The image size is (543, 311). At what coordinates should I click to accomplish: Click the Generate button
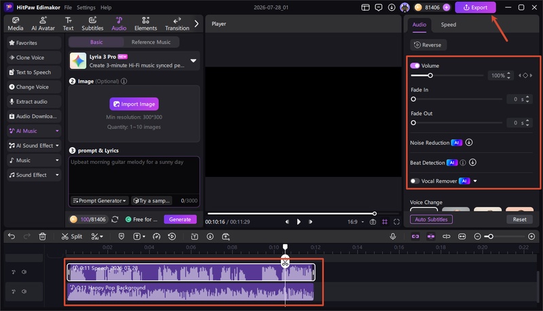[180, 219]
